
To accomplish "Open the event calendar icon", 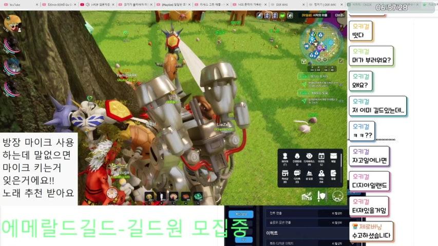I will 321,156.
